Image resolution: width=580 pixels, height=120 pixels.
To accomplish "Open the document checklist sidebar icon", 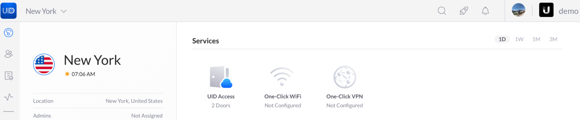I will click(x=9, y=76).
